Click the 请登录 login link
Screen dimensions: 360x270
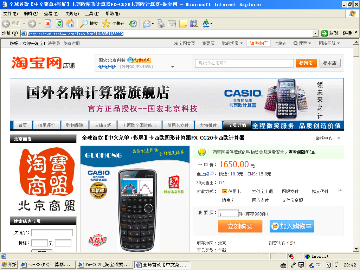pyautogui.click(x=54, y=43)
